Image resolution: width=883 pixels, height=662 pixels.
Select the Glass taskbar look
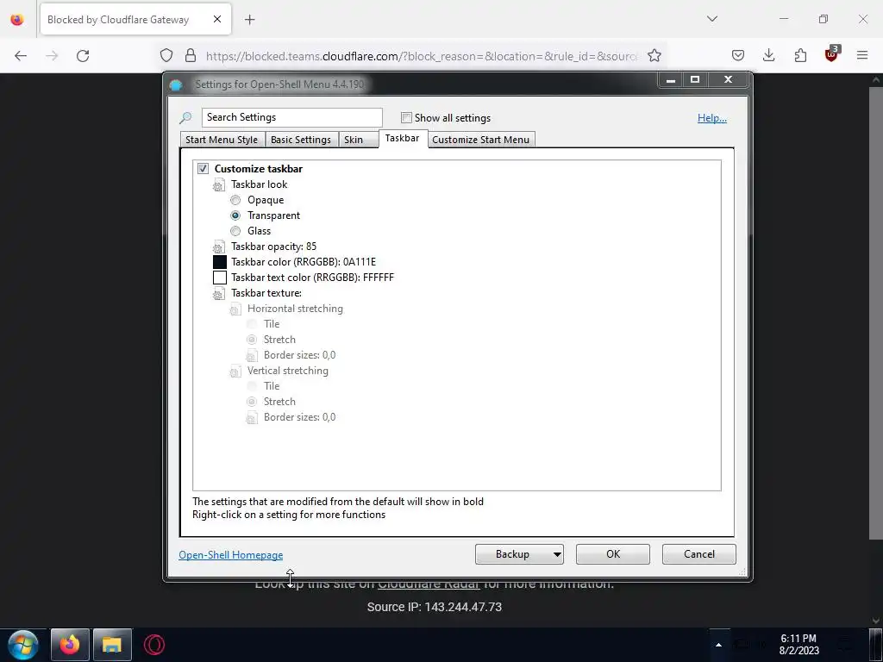[235, 231]
